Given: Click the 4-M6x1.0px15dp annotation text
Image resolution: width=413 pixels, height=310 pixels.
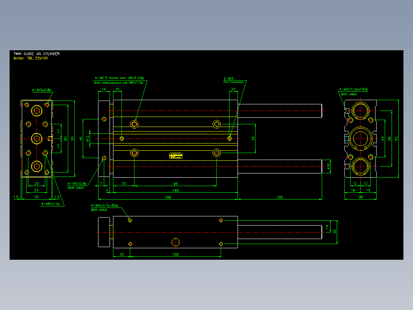Looking at the screenshot, I should click(354, 89).
